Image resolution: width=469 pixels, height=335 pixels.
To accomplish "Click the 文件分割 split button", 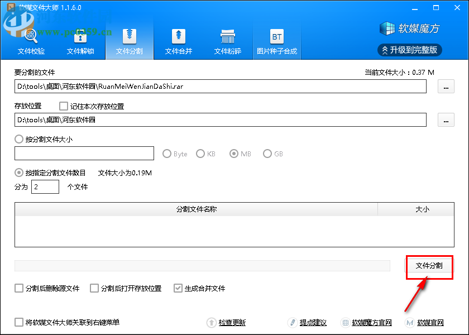I will click(429, 267).
